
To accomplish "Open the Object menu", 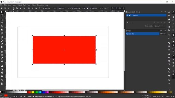I will 19,5.
